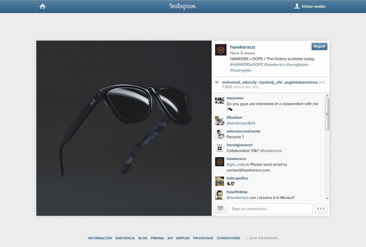
Task: Open hasaftobias username link
Action: click(x=237, y=192)
